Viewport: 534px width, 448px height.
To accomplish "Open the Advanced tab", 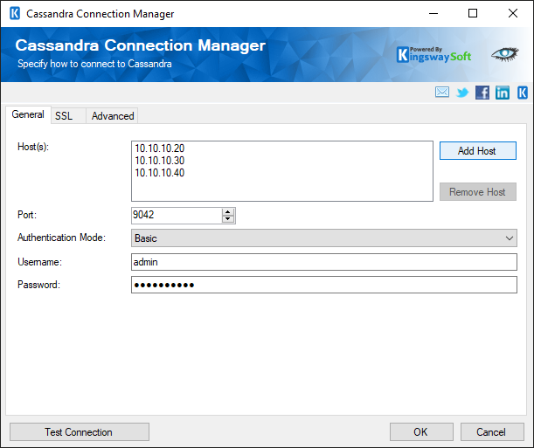I will click(x=113, y=116).
